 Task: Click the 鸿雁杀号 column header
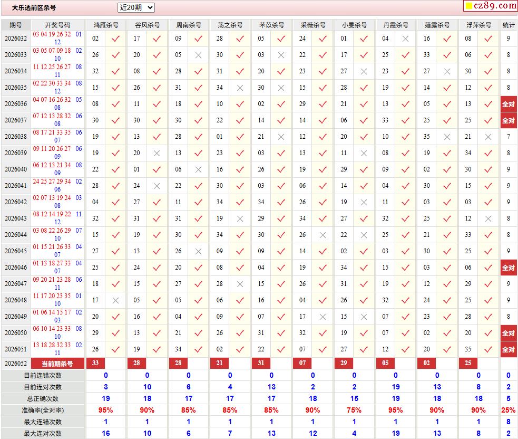point(106,25)
